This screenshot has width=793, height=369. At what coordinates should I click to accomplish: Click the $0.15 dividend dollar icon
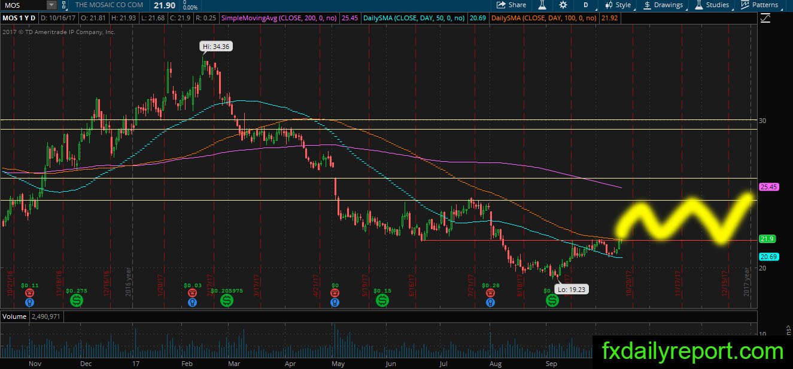(x=382, y=300)
